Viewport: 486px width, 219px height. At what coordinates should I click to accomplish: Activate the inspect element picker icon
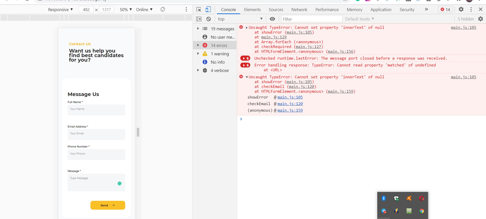(x=199, y=9)
